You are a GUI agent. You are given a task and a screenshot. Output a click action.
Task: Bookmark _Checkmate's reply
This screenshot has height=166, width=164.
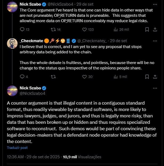tap(147, 77)
